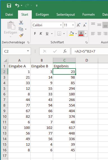Apply the red font color

pos(81,34)
